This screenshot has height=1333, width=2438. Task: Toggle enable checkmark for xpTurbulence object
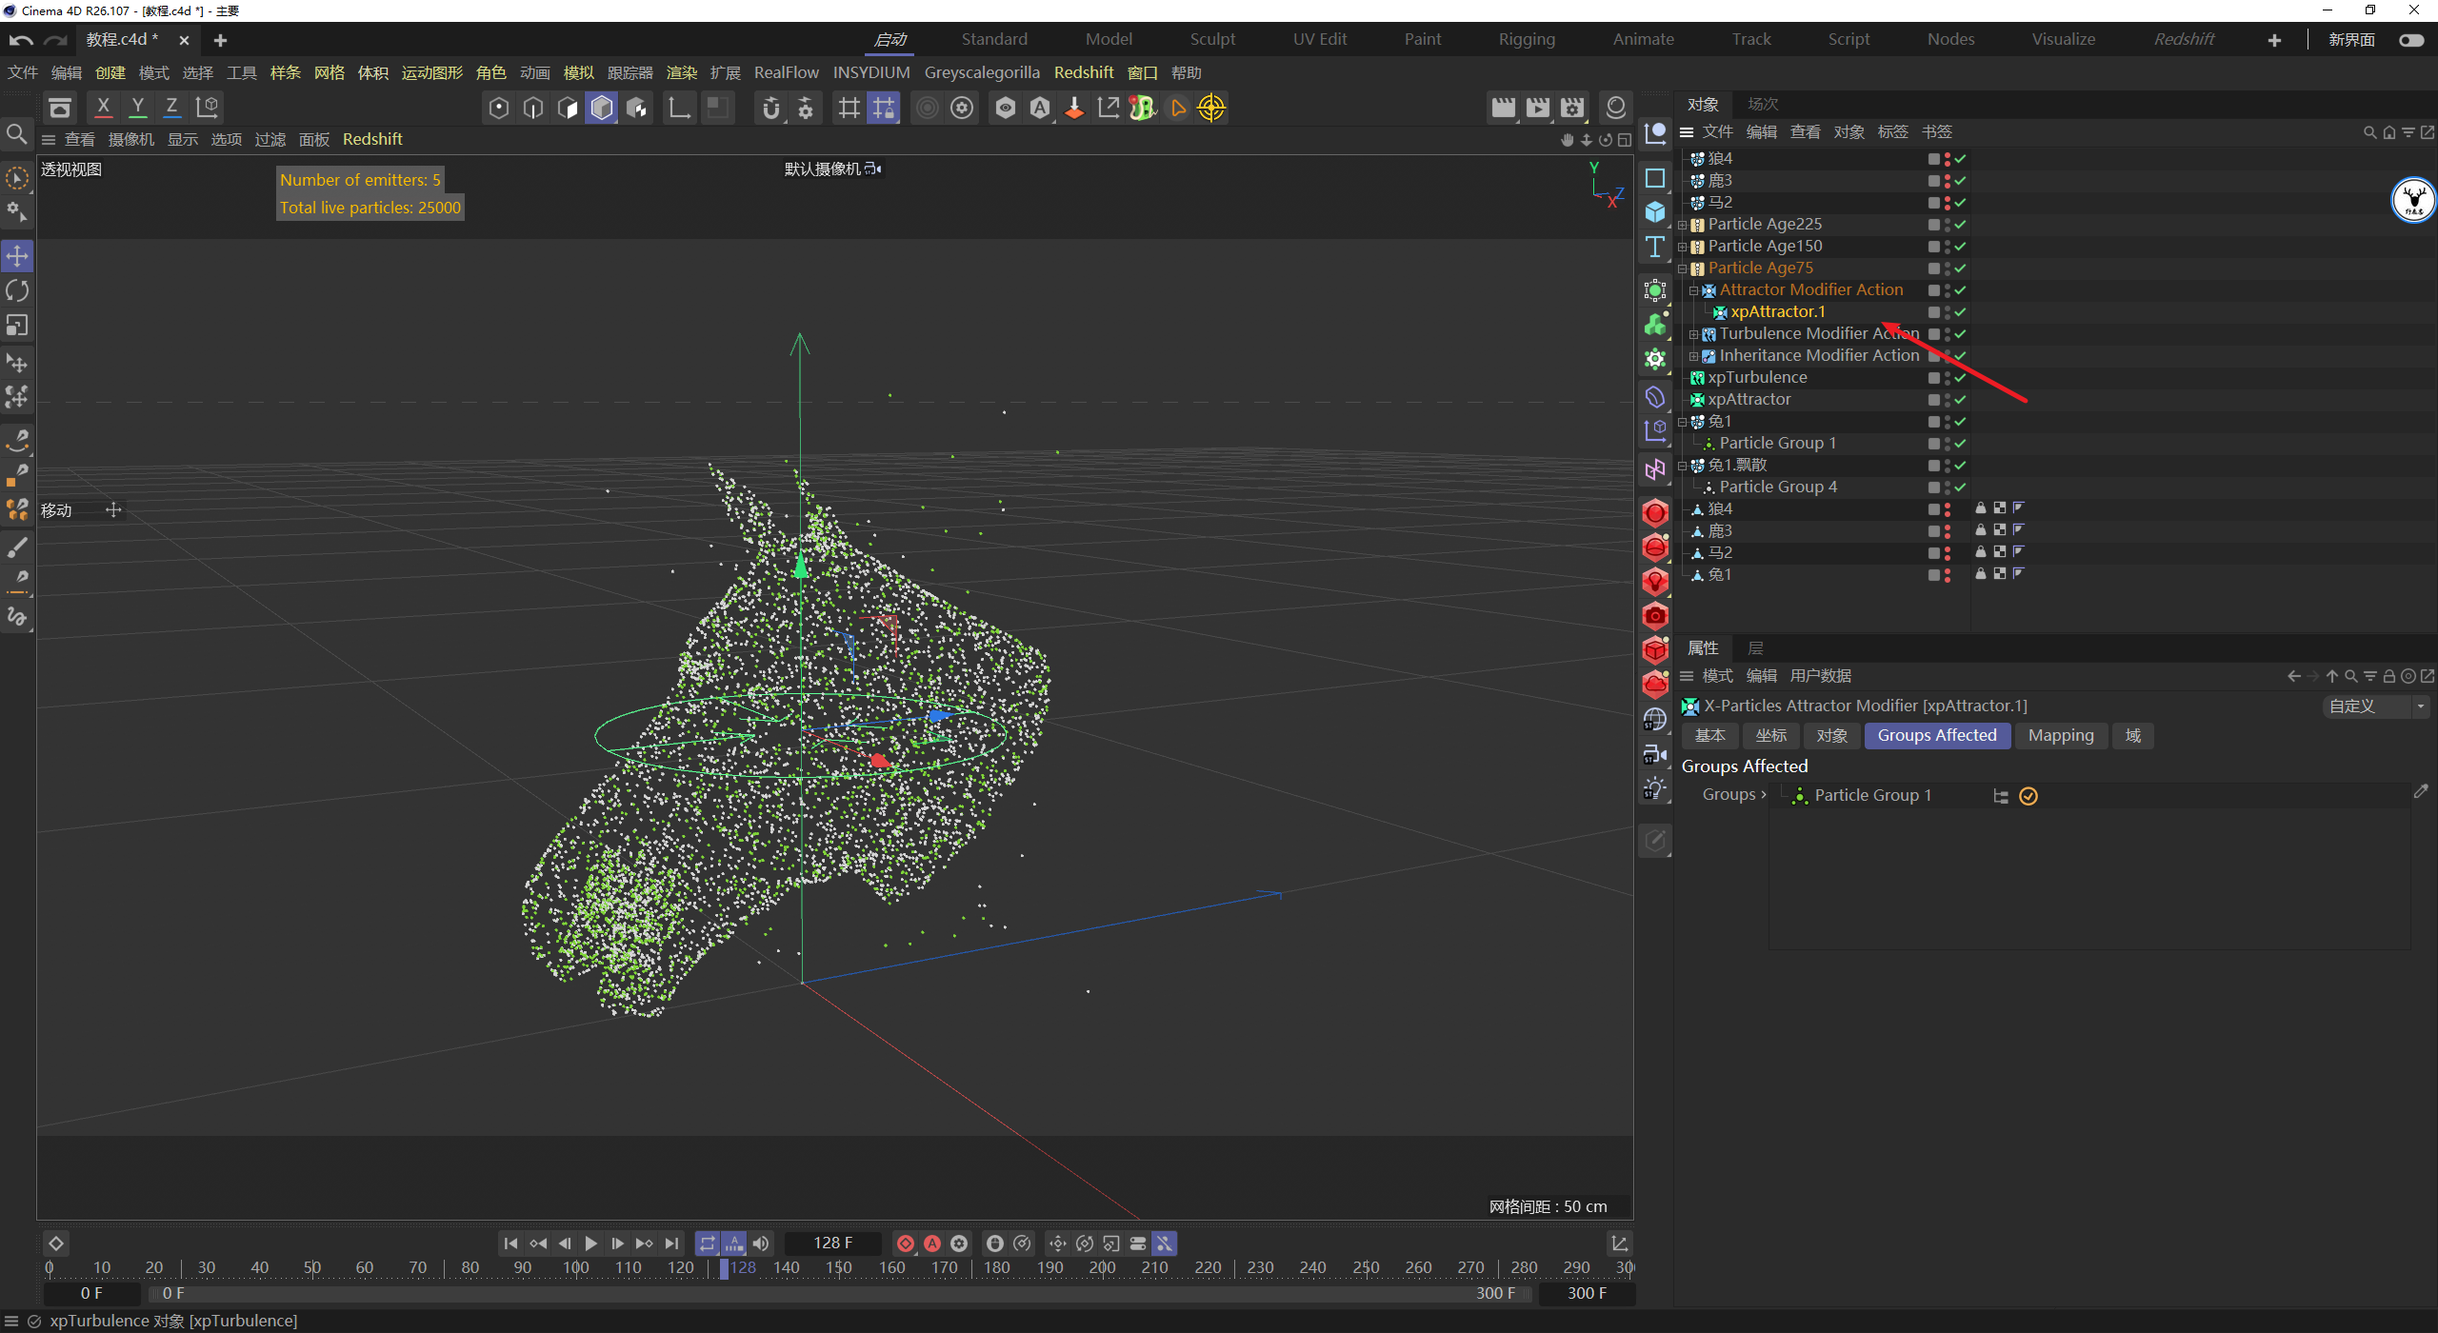coord(1961,378)
